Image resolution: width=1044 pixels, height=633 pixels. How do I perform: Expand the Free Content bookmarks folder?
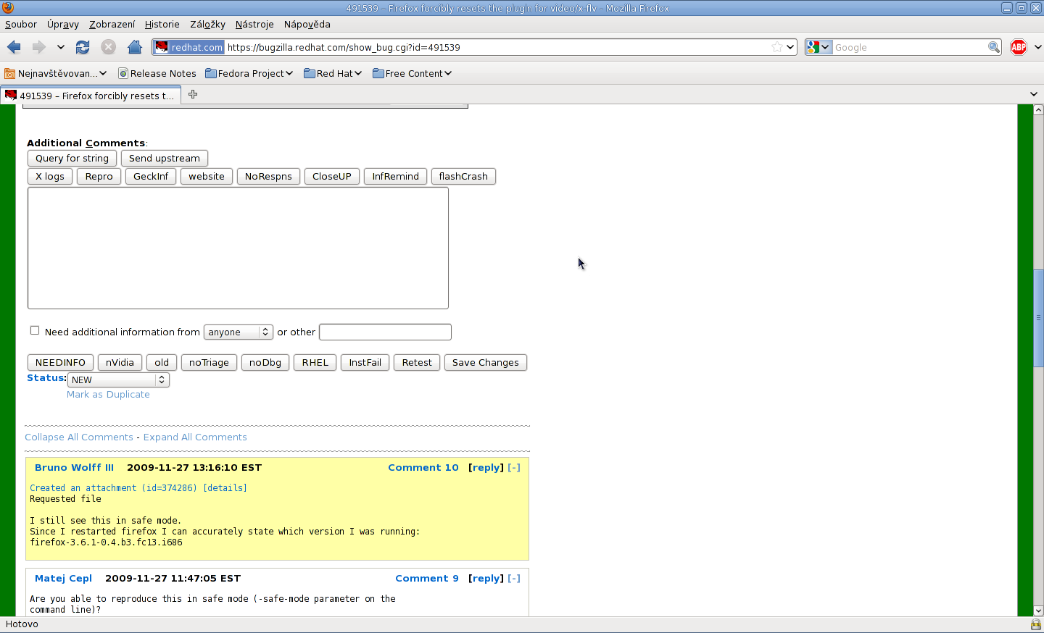pos(413,73)
